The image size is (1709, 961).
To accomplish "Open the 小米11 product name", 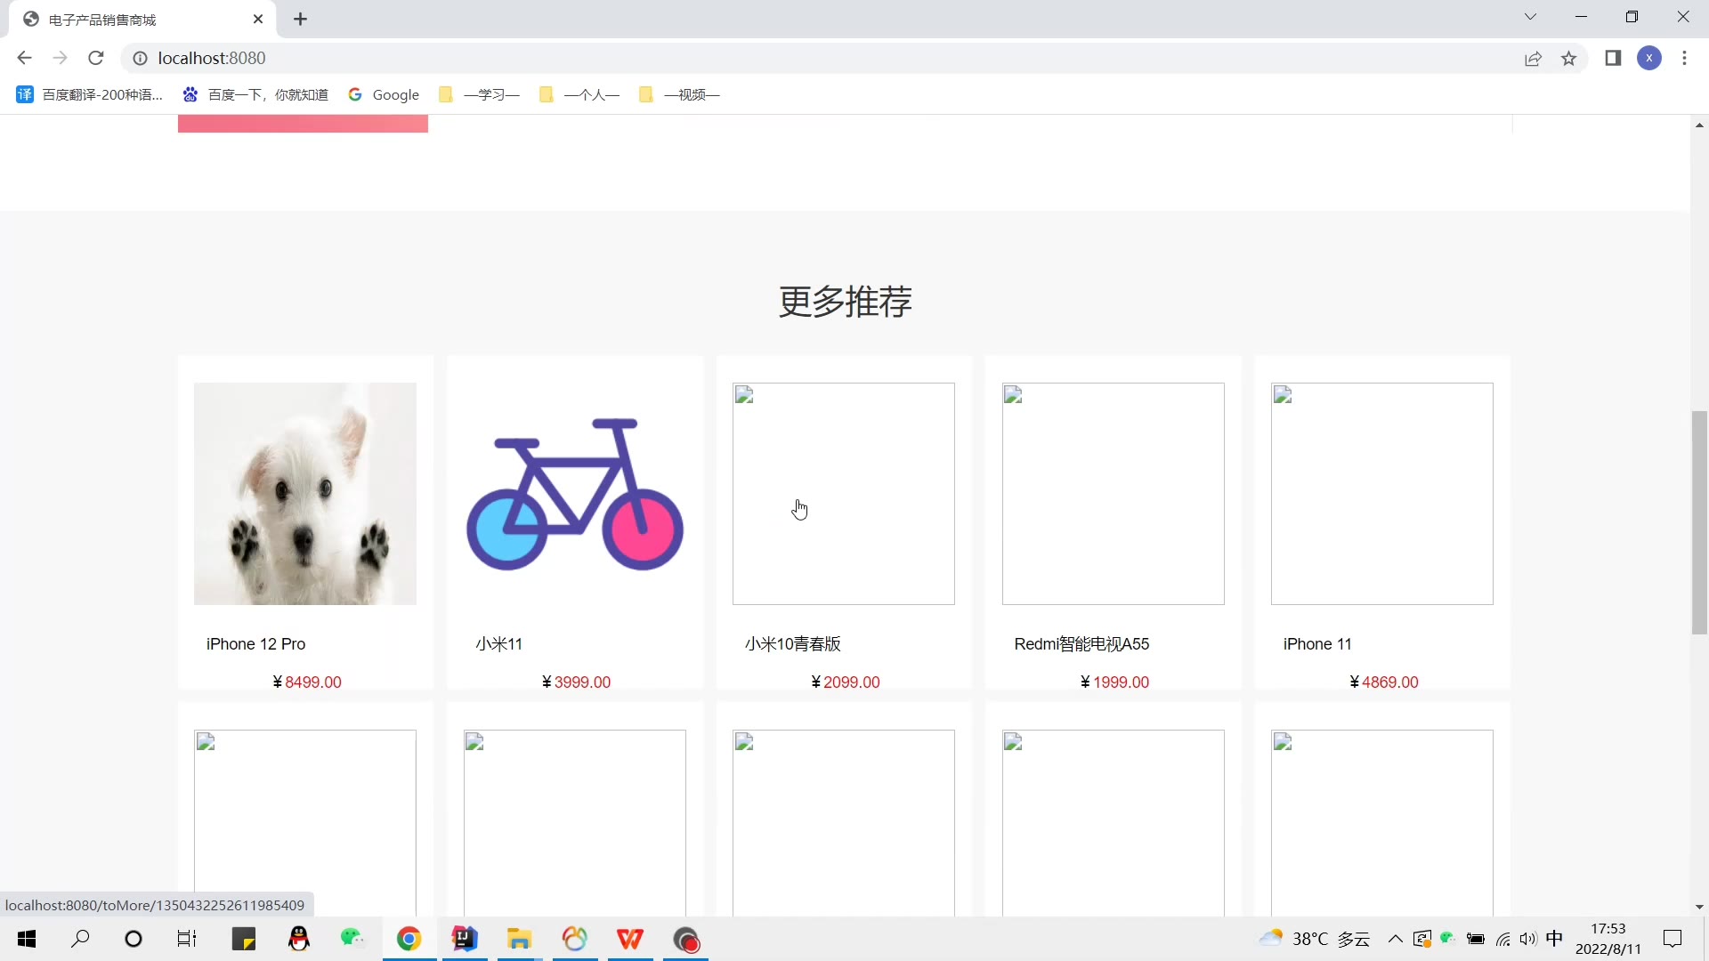I will [498, 643].
